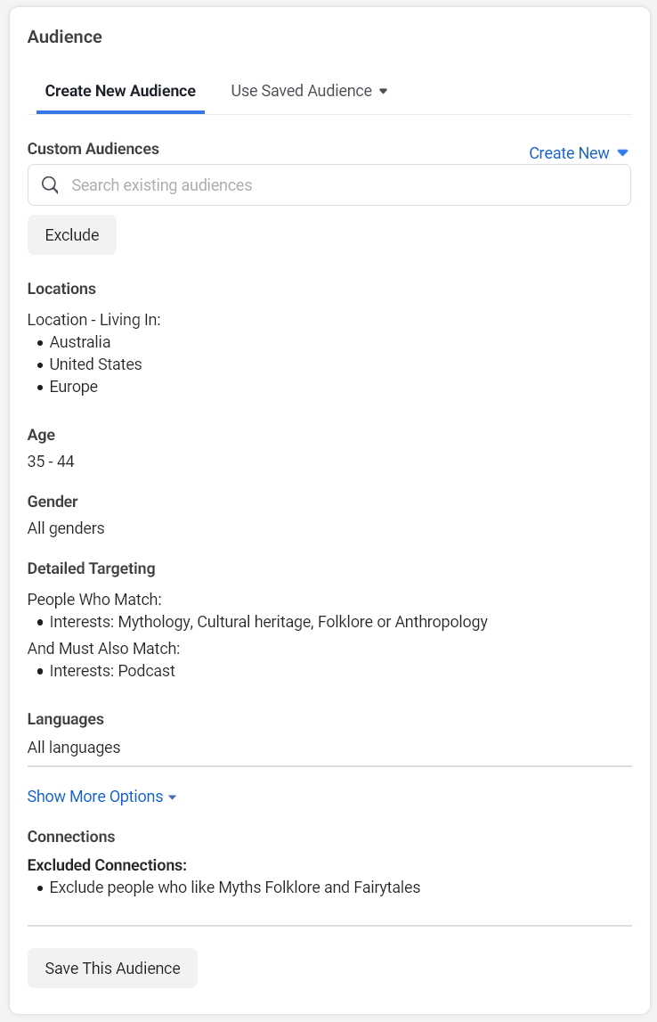Click the All genders value
The height and width of the screenshot is (1022, 657).
pos(66,528)
